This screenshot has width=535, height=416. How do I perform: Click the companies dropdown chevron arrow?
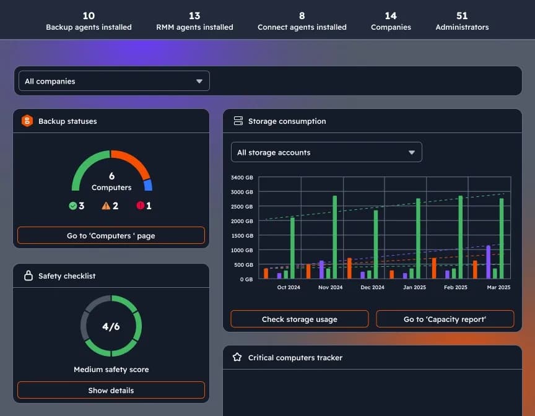pyautogui.click(x=199, y=80)
